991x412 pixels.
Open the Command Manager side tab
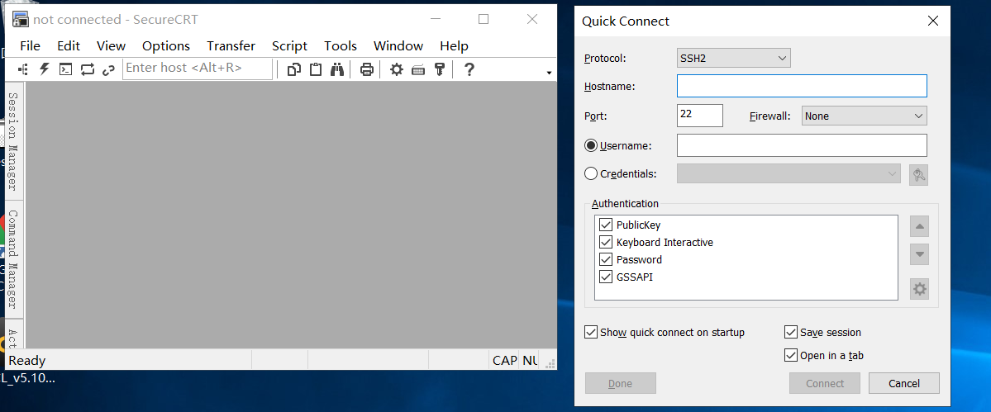click(12, 258)
